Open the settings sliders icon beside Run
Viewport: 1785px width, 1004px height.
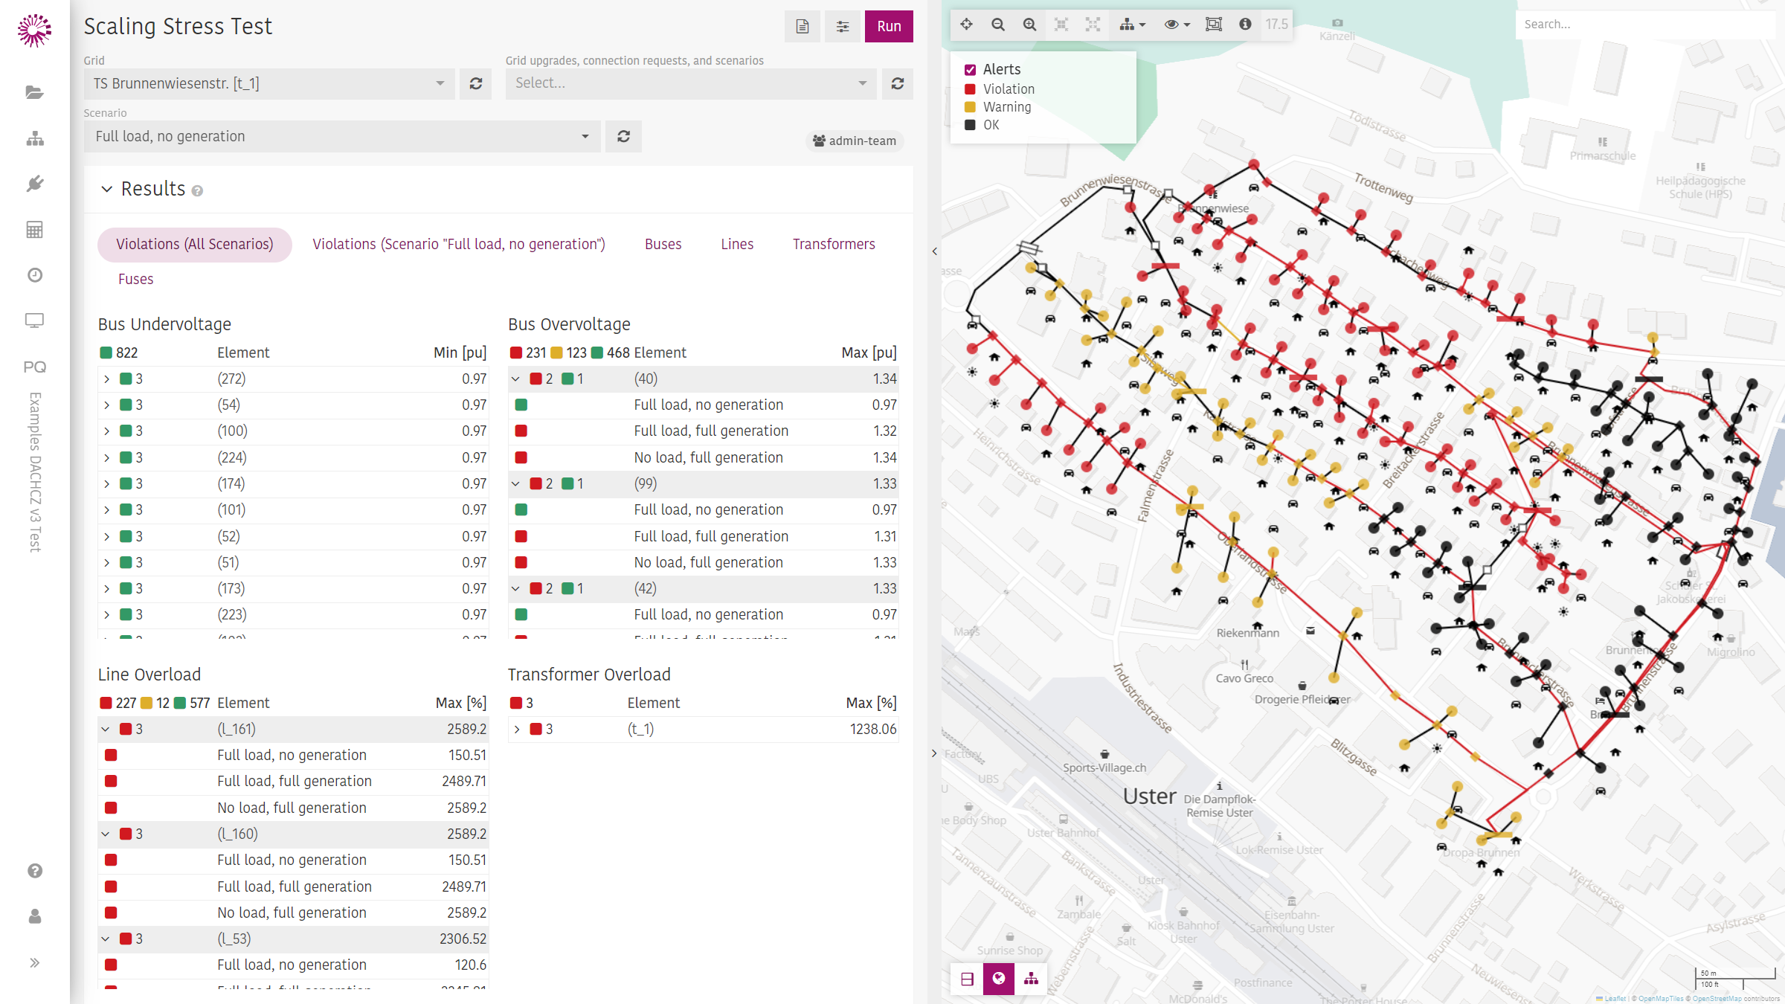point(843,27)
